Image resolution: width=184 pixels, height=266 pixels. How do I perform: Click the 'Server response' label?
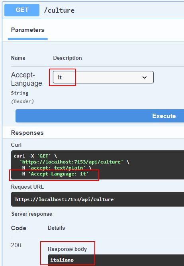pos(32,214)
